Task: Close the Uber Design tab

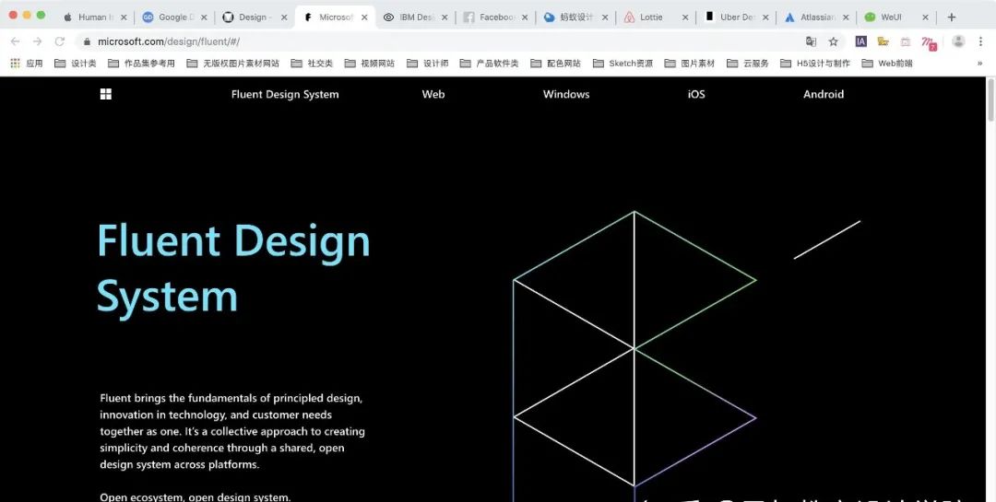Action: tap(765, 18)
